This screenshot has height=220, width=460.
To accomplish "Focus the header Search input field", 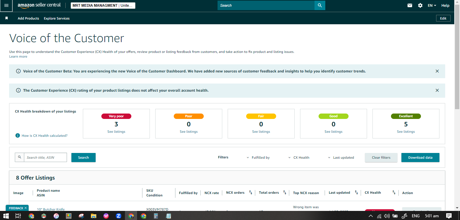I will click(266, 5).
